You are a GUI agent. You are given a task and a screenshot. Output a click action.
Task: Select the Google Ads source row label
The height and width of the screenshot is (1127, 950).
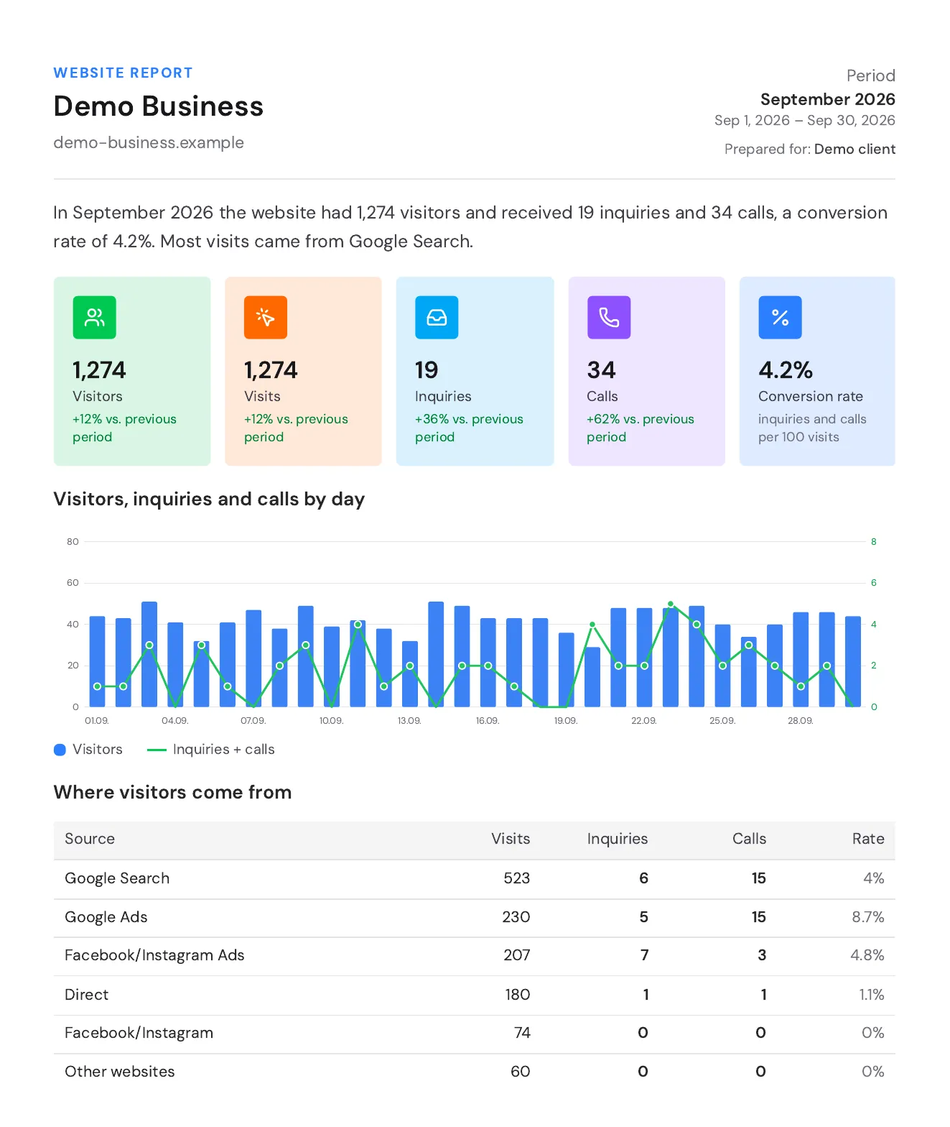pyautogui.click(x=106, y=917)
